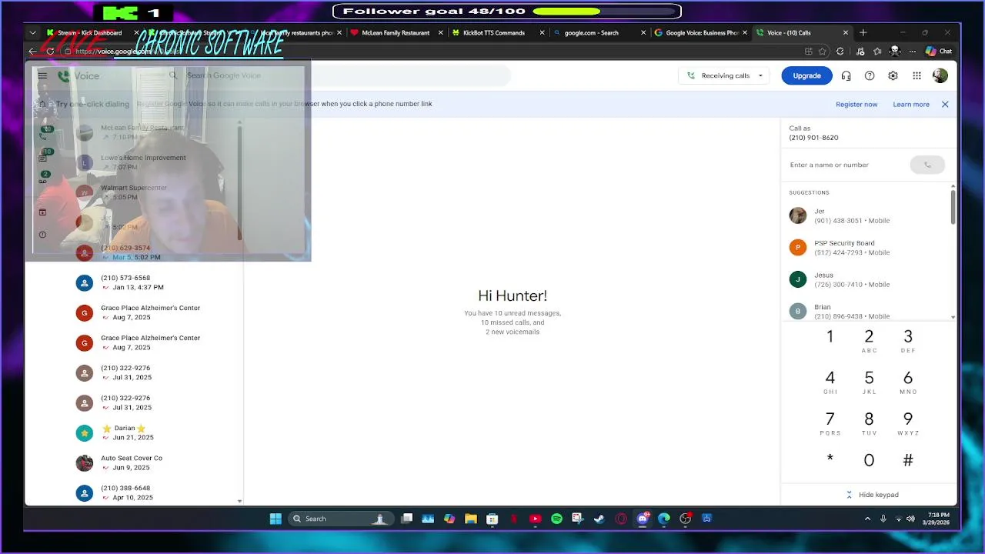Switch to Stream - Kick Dashboard tab
Image resolution: width=985 pixels, height=554 pixels.
(x=90, y=33)
